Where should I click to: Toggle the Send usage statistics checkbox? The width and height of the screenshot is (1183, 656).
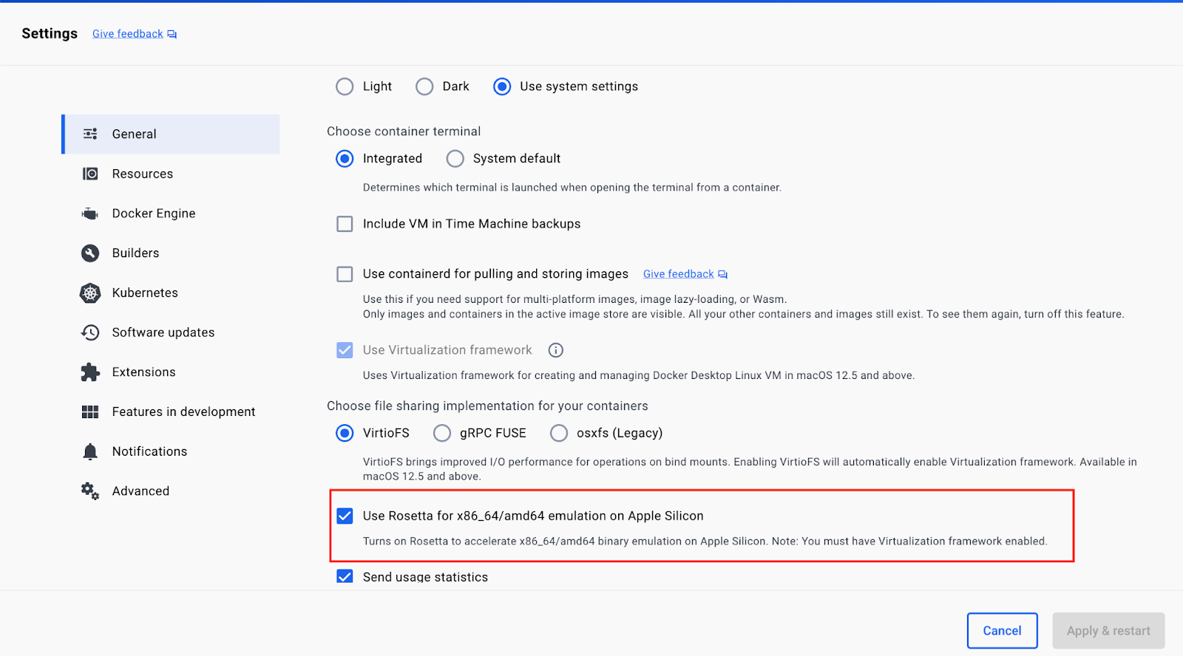345,577
